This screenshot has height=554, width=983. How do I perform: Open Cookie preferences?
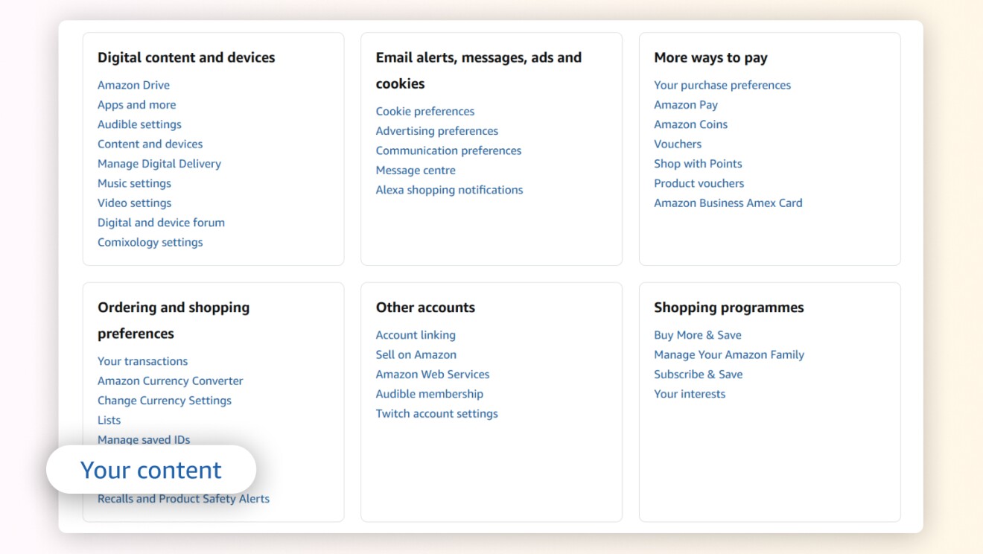[x=425, y=111]
